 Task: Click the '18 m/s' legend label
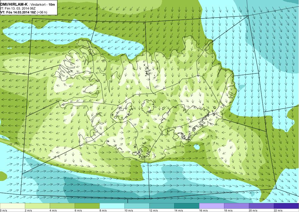click(228, 211)
